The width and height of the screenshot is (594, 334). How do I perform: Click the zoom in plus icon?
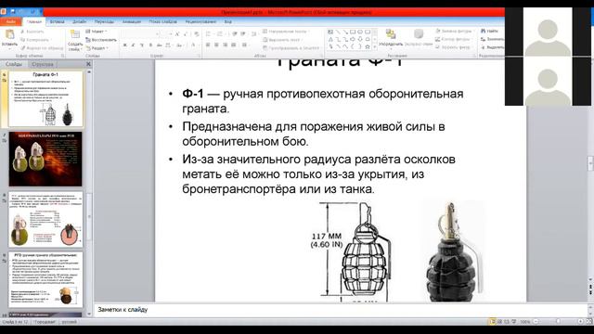tap(580, 322)
